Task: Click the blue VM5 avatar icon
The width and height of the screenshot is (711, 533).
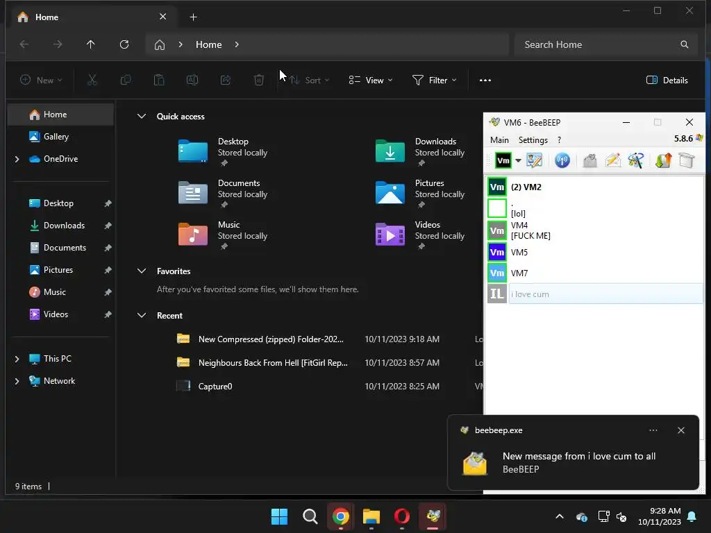Action: coord(497,252)
